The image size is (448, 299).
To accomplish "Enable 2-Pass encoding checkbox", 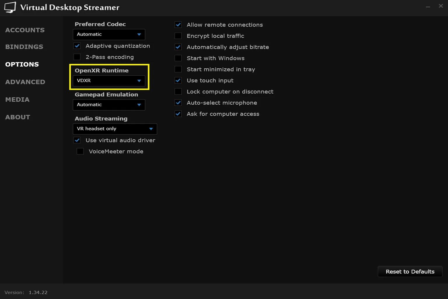I will tap(77, 57).
